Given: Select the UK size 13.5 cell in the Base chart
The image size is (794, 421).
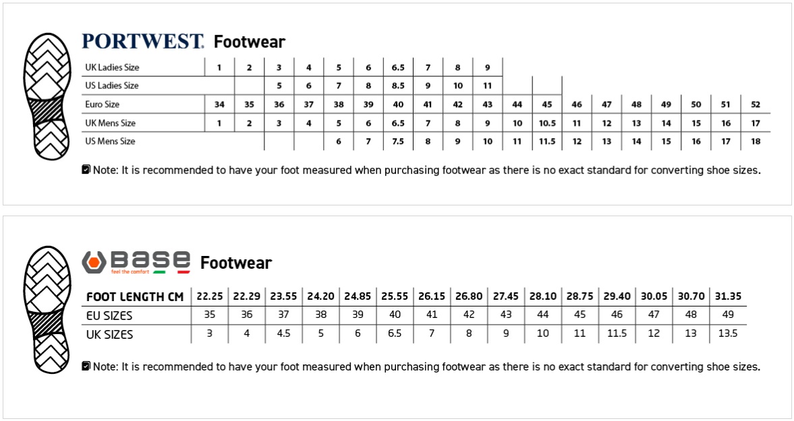Looking at the screenshot, I should point(728,334).
